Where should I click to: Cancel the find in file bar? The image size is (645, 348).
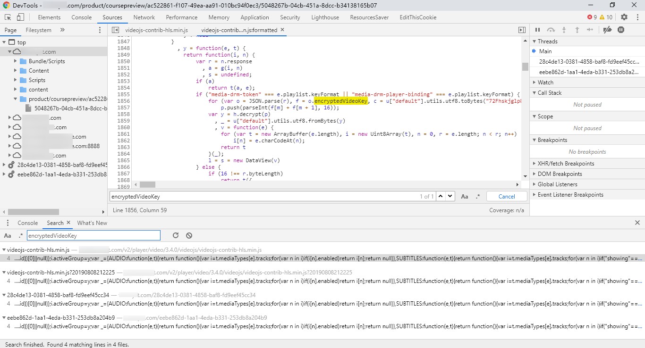tap(507, 197)
